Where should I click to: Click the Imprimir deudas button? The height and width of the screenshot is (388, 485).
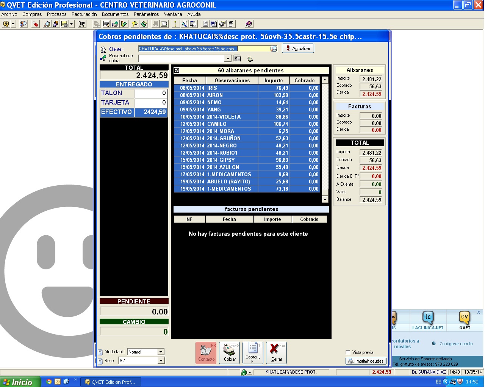pyautogui.click(x=366, y=361)
